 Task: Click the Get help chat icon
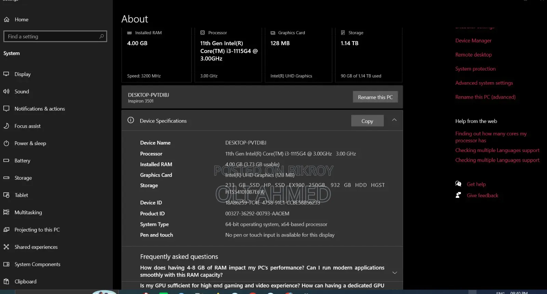pos(458,184)
